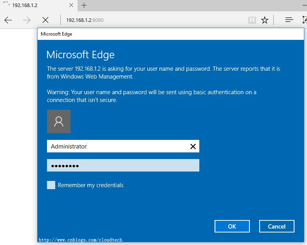Enable Remember my credentials checkbox
This screenshot has width=307, height=245.
coord(51,185)
